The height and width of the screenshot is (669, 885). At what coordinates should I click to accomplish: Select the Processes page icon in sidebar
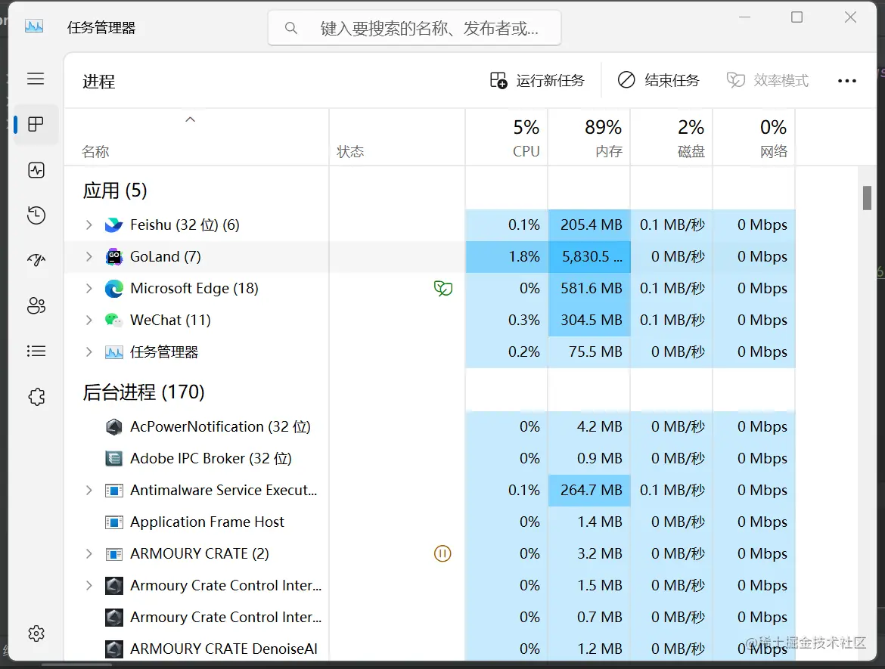[36, 124]
